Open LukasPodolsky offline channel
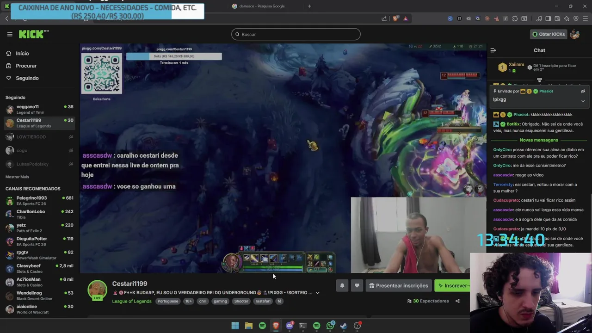This screenshot has height=333, width=592. 39,164
